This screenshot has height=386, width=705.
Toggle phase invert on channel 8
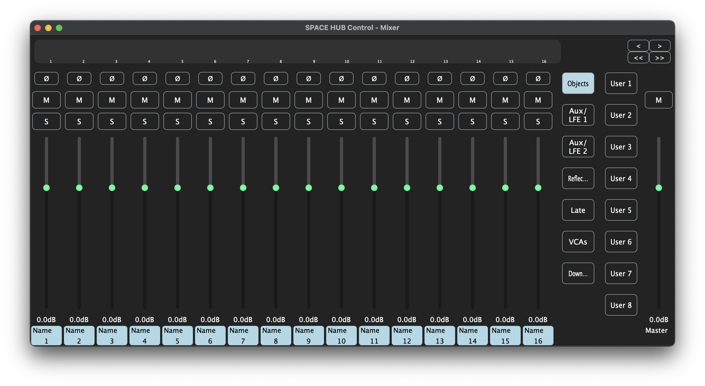click(276, 78)
